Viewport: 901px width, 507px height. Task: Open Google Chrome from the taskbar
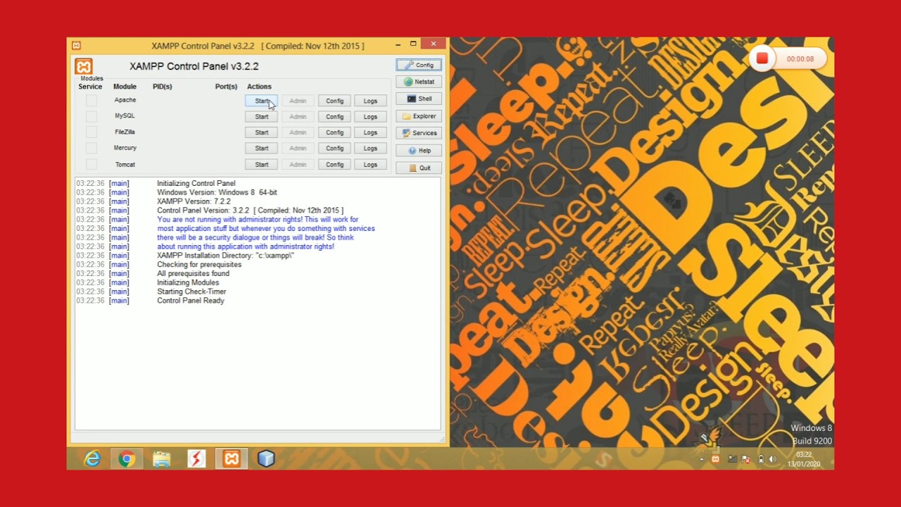[127, 459]
